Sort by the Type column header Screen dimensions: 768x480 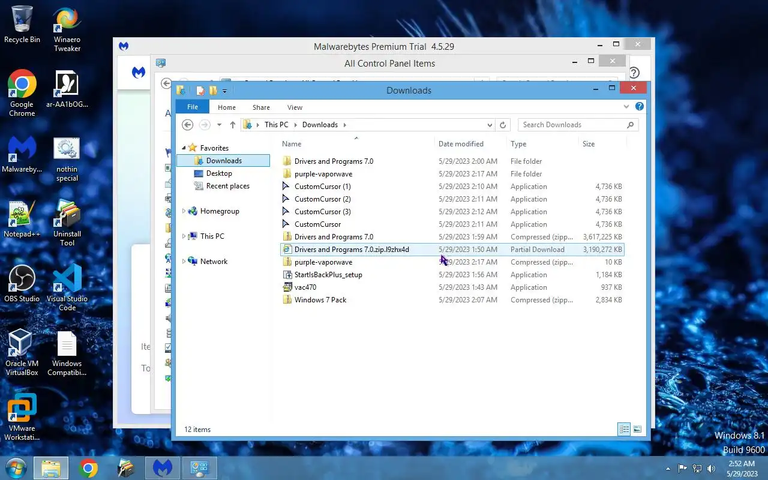point(542,144)
